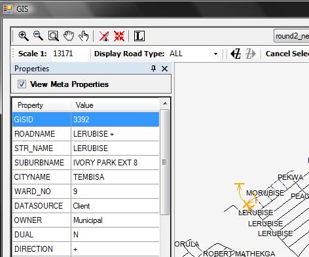
Task: Click the active reverse direction Z arrow icon
Action: [x=236, y=54]
